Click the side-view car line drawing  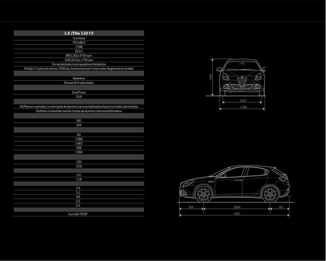point(234,184)
